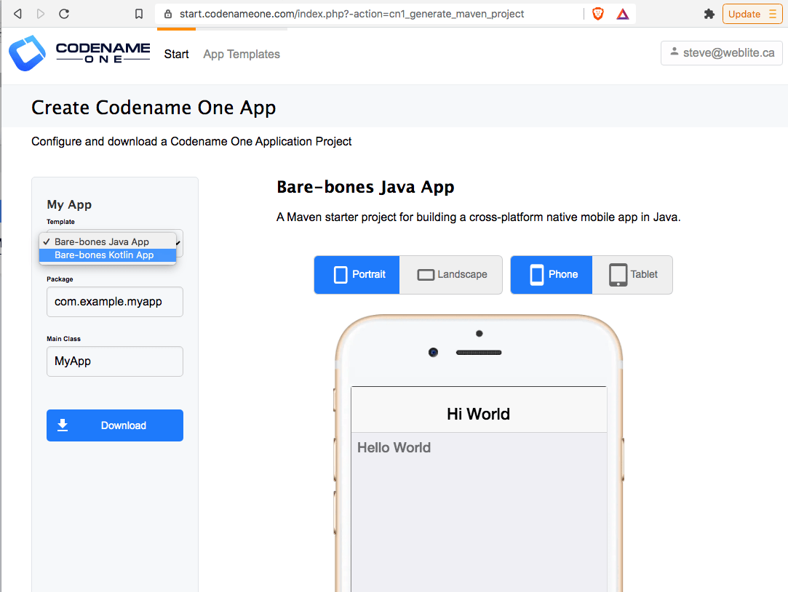Switch the preview to Landscape orientation

click(x=450, y=274)
